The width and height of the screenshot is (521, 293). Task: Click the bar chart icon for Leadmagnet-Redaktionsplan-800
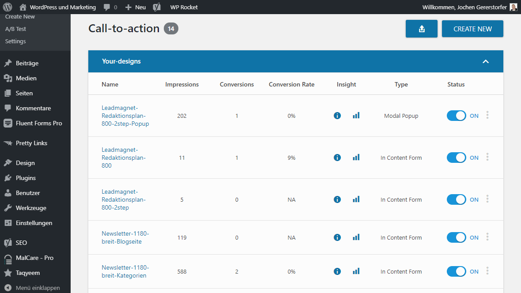(356, 158)
